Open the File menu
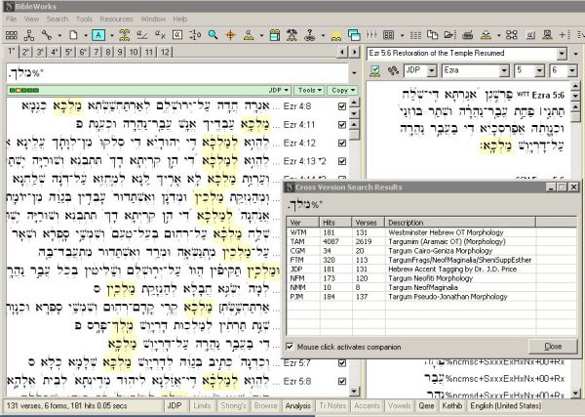 pyautogui.click(x=11, y=20)
